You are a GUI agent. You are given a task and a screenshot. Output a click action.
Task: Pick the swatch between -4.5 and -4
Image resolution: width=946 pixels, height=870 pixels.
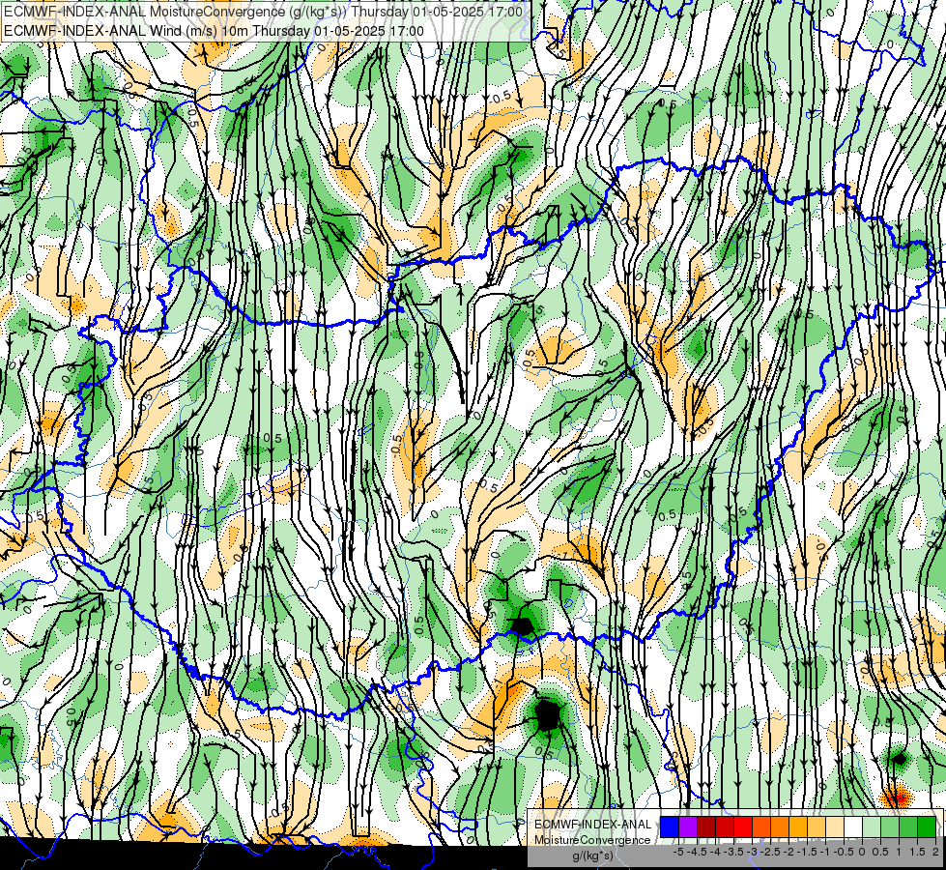[x=706, y=827]
